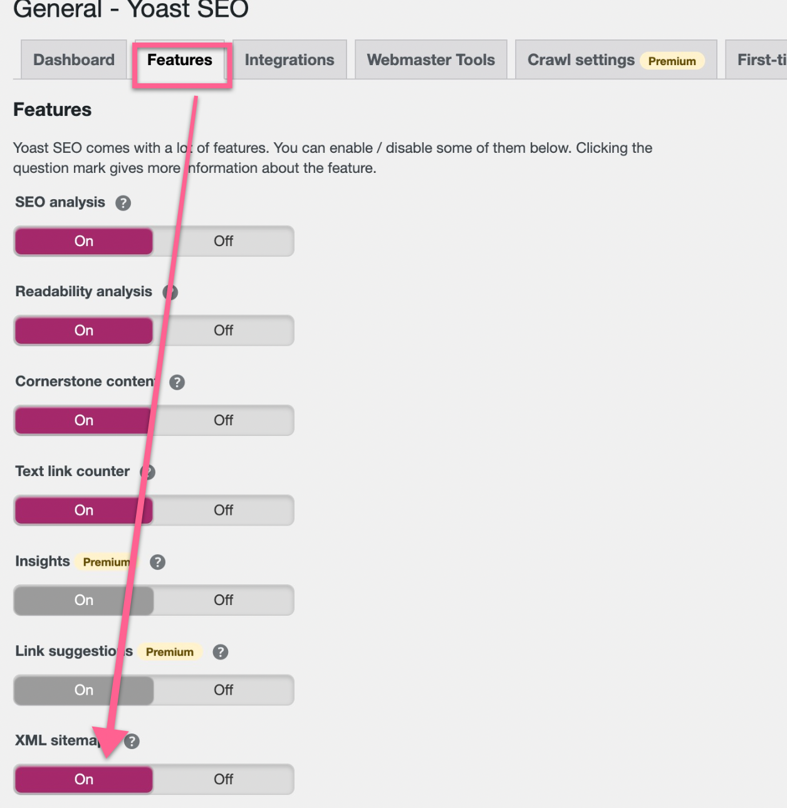Turn off the Text link counter
The width and height of the screenshot is (787, 808).
[223, 510]
